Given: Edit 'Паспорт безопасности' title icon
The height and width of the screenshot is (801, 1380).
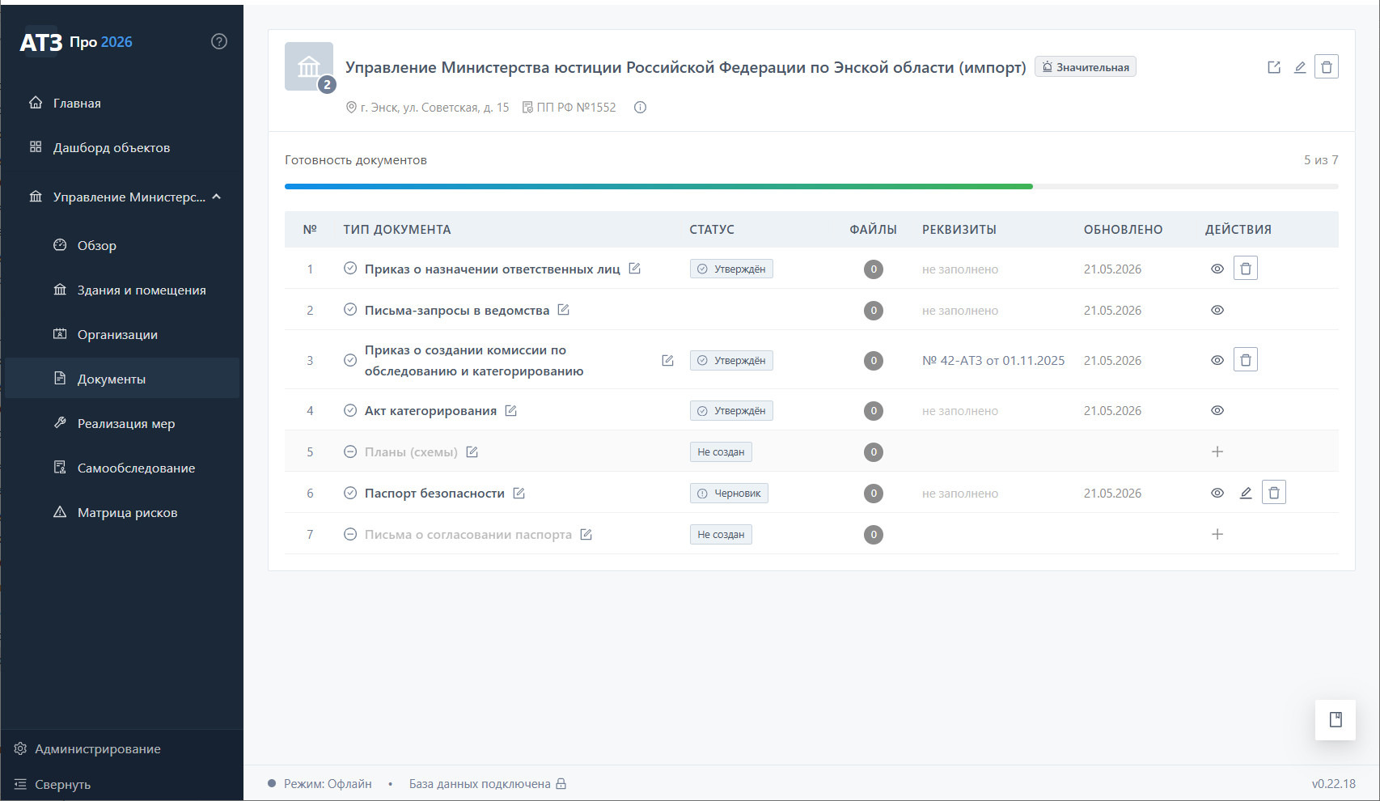Looking at the screenshot, I should click(519, 493).
